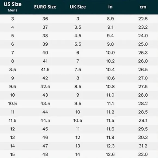The image size is (158, 158).
Task: Click the 29.1 cm value
Action: pyautogui.click(x=143, y=120)
